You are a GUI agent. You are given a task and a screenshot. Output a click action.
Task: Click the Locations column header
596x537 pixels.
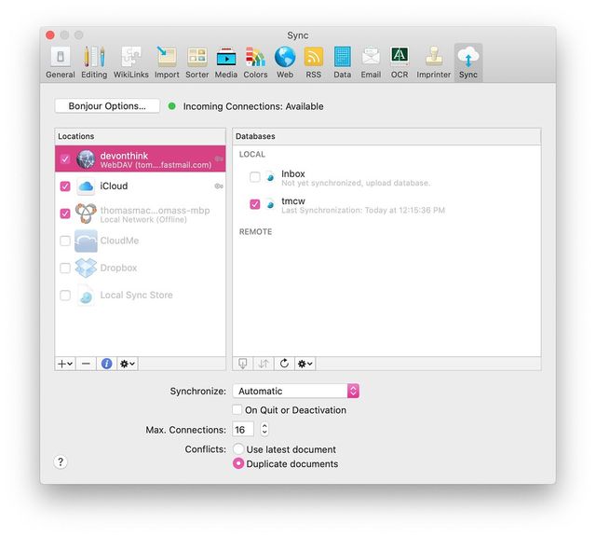coord(141,136)
